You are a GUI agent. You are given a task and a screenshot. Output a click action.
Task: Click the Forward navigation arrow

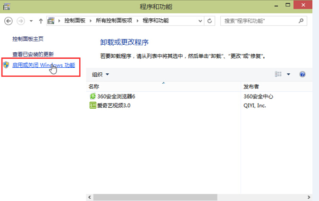click(x=20, y=21)
